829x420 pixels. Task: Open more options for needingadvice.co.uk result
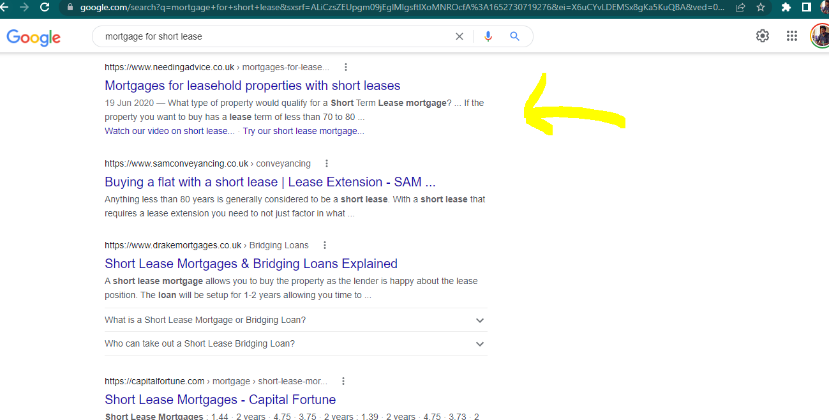tap(346, 67)
